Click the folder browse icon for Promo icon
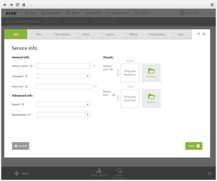Image resolution: width=217 pixels, height=181 pixels. pos(151,97)
